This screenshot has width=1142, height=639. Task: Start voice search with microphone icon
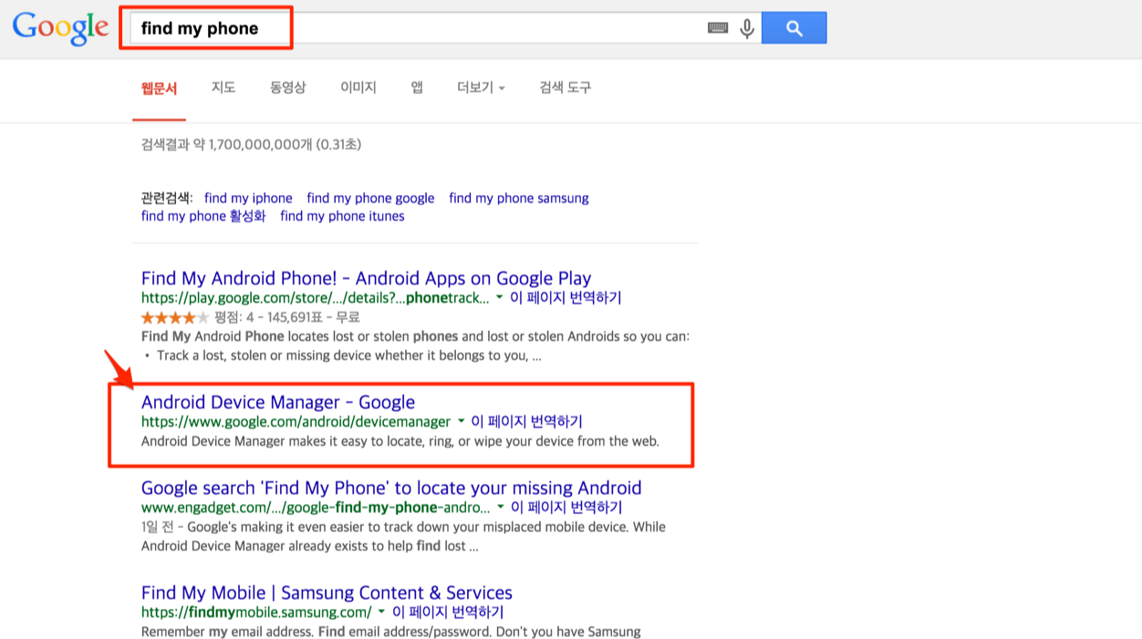pos(747,28)
